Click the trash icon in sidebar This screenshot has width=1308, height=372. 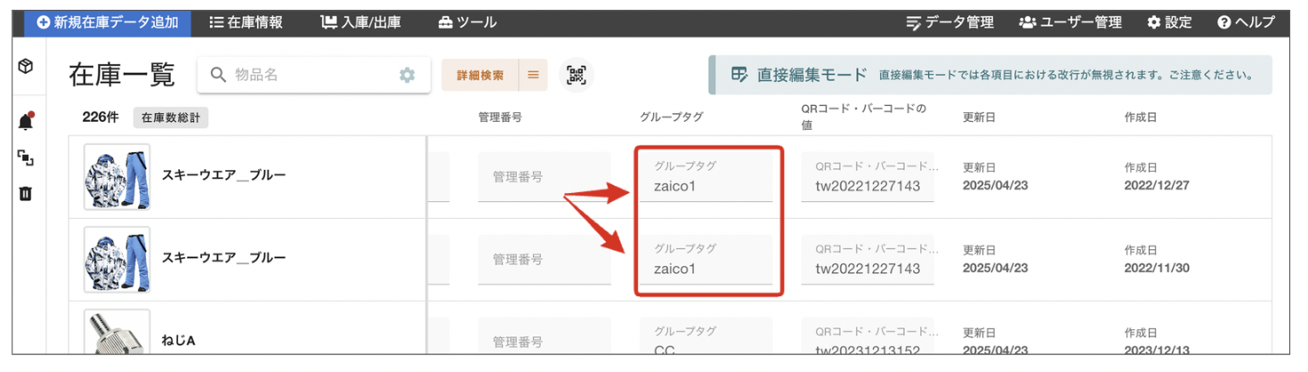[26, 193]
